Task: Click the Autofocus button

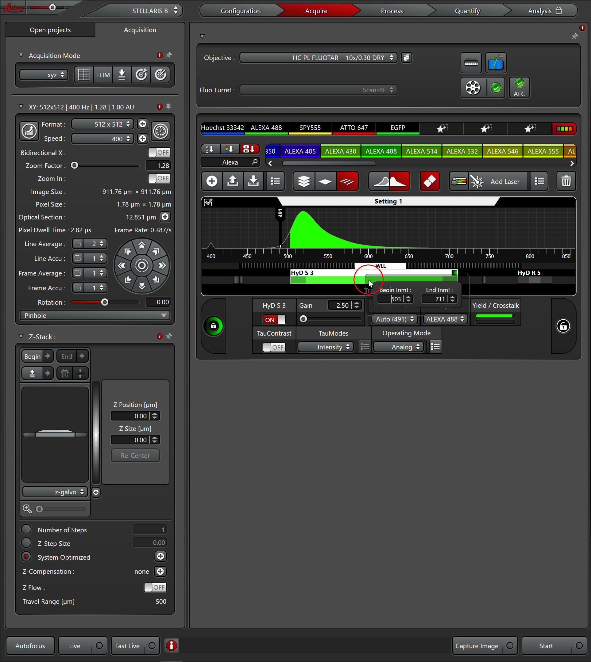Action: pyautogui.click(x=30, y=646)
